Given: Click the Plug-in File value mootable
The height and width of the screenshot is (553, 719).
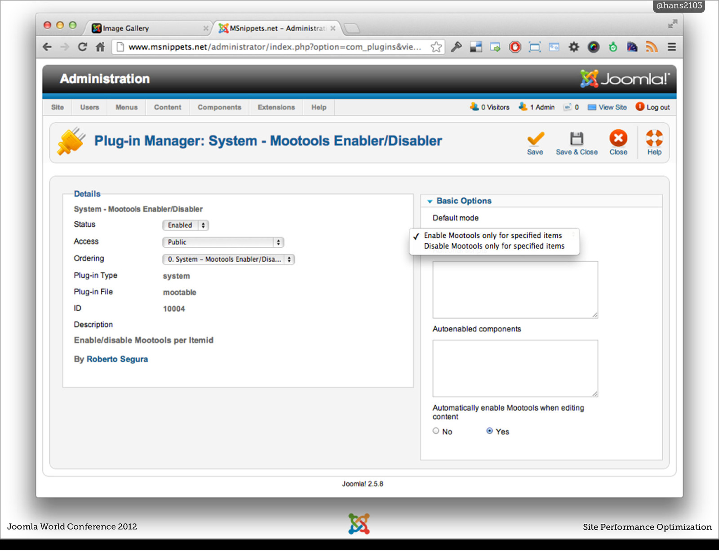Looking at the screenshot, I should pyautogui.click(x=180, y=292).
